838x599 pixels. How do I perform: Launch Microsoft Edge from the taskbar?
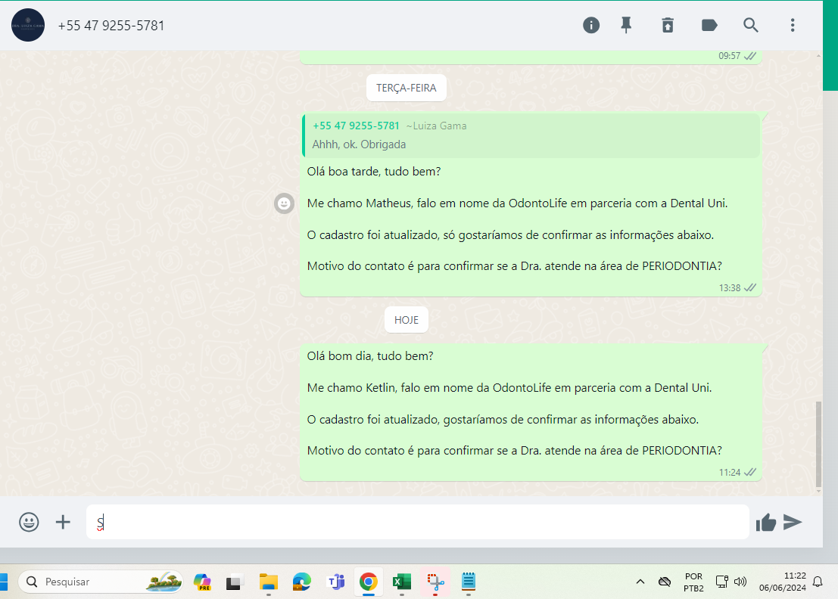[302, 582]
